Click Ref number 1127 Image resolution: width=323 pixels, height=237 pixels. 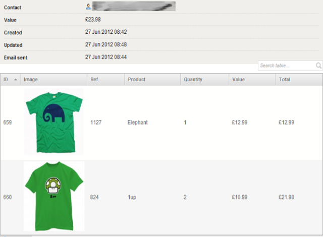click(x=96, y=123)
